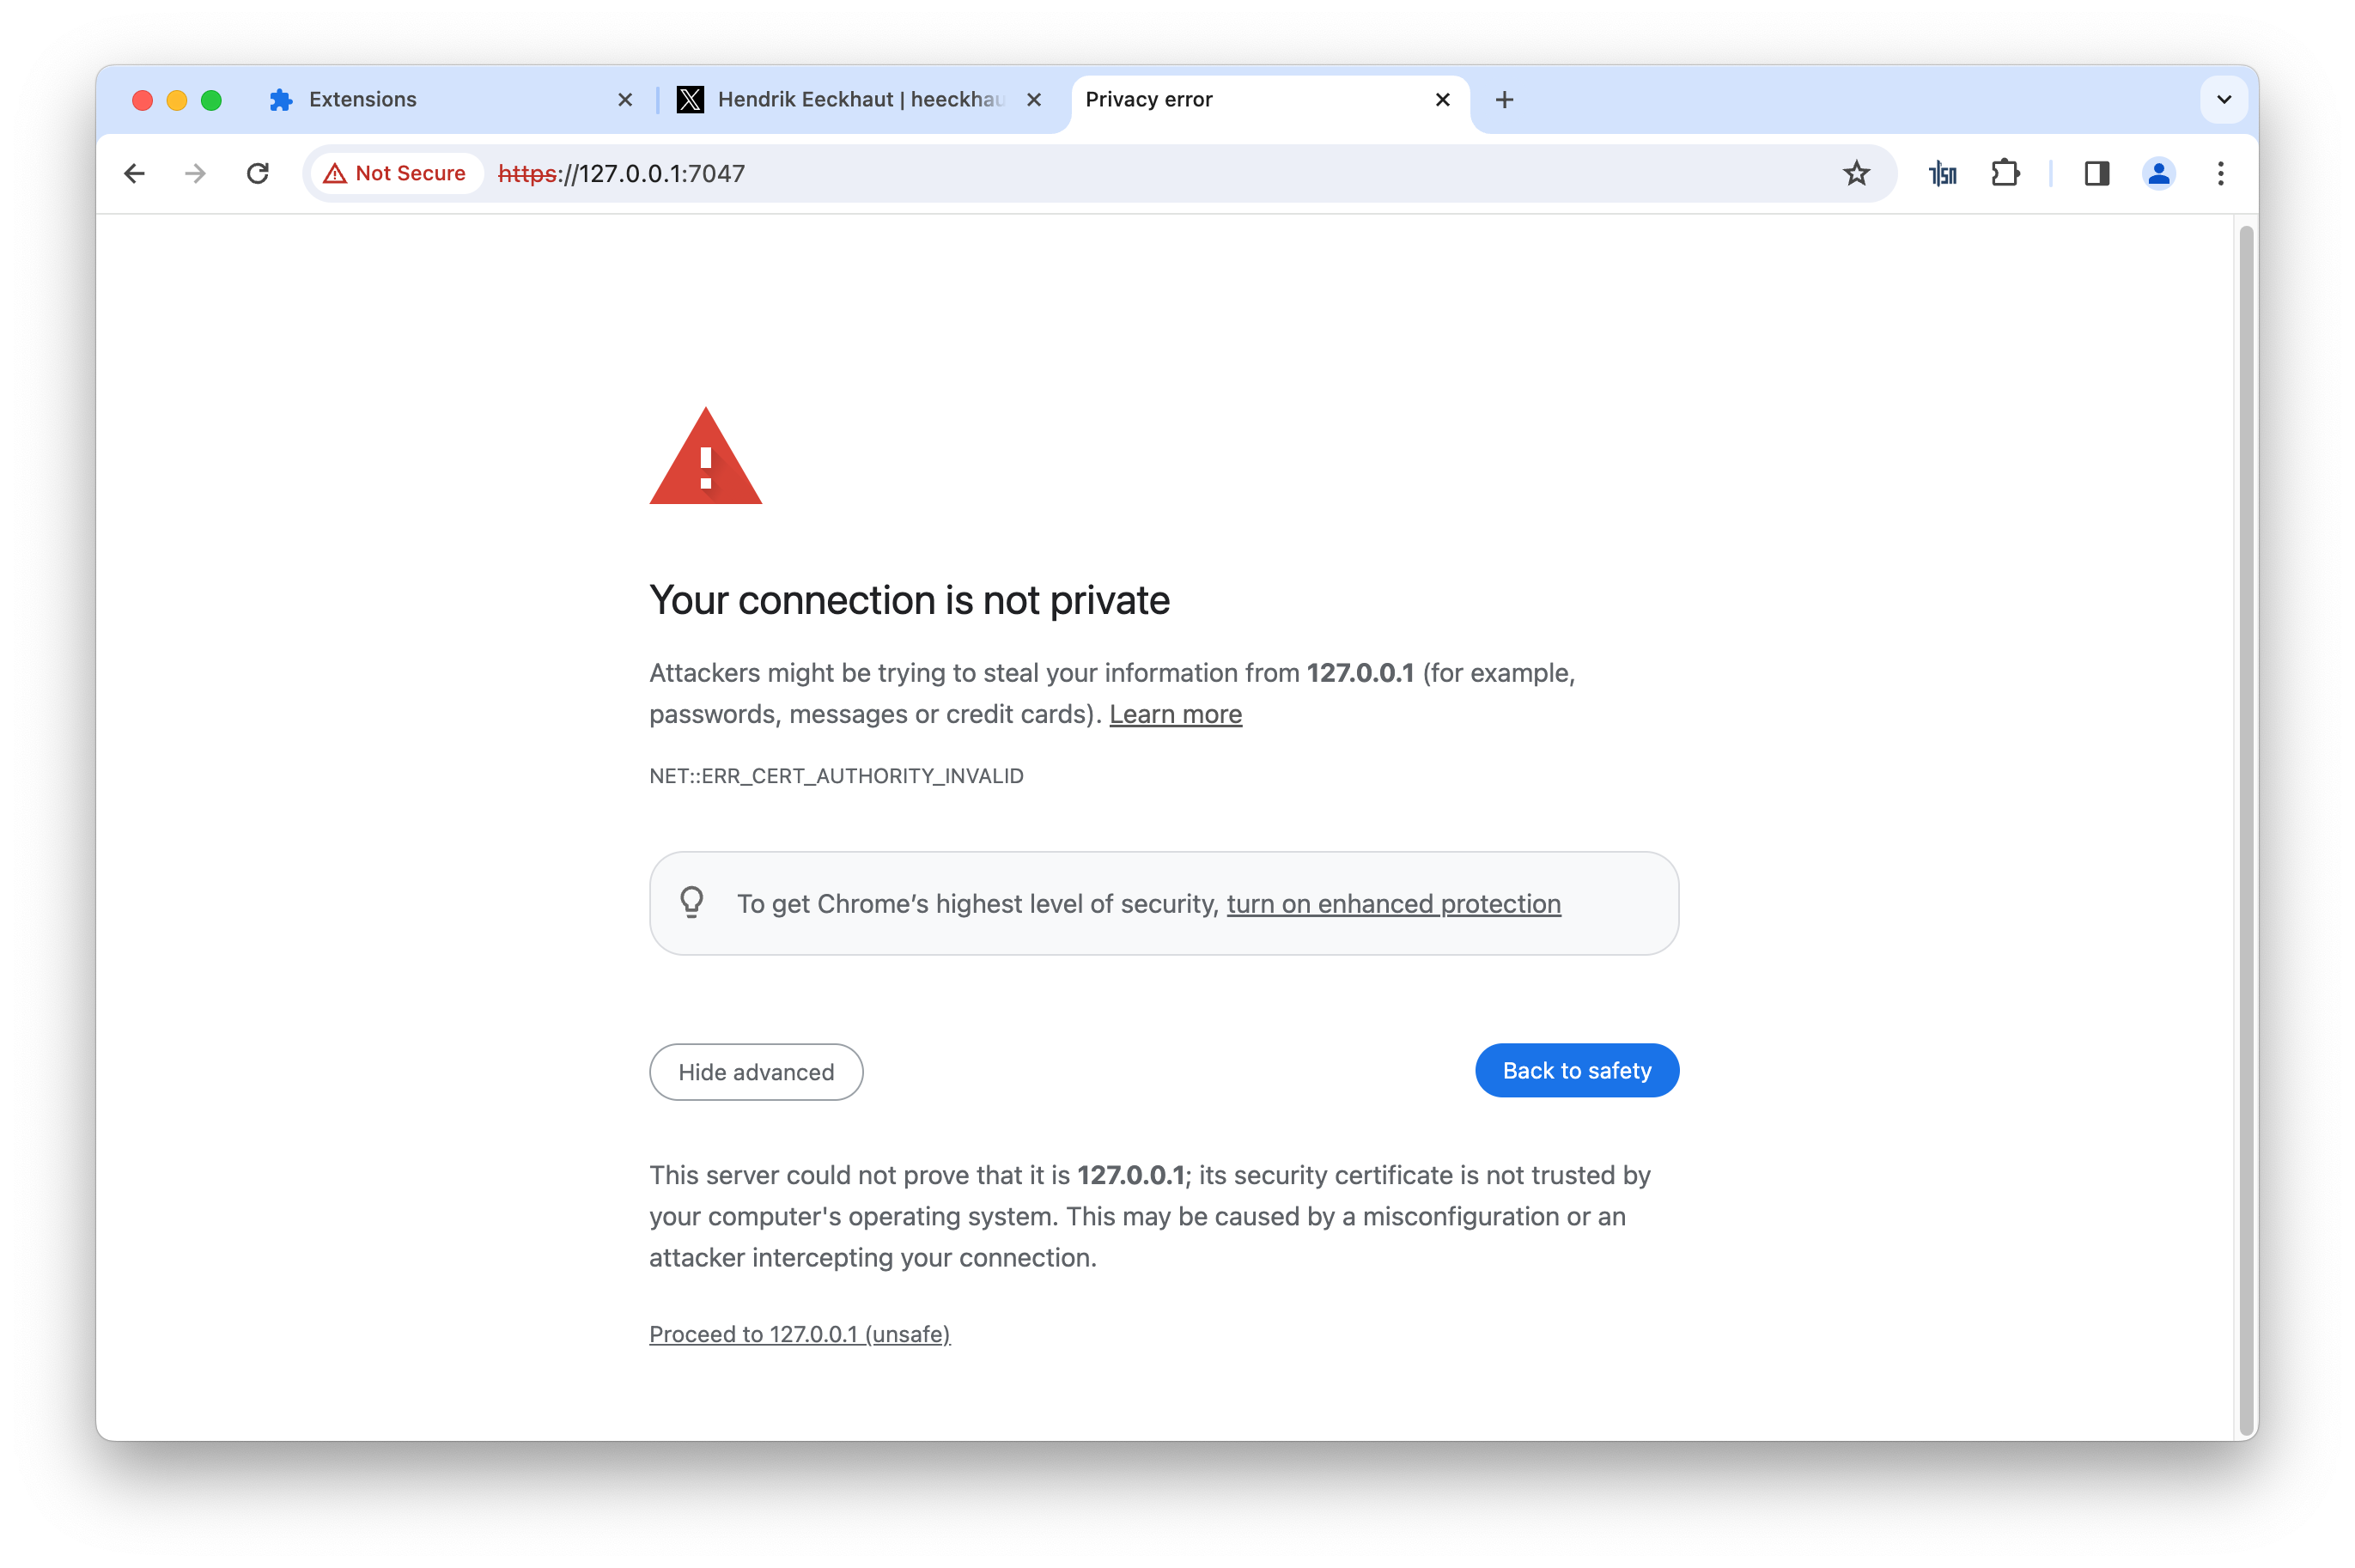Image resolution: width=2355 pixels, height=1568 pixels.
Task: Collapse details with Hide advanced
Action: pyautogui.click(x=756, y=1072)
